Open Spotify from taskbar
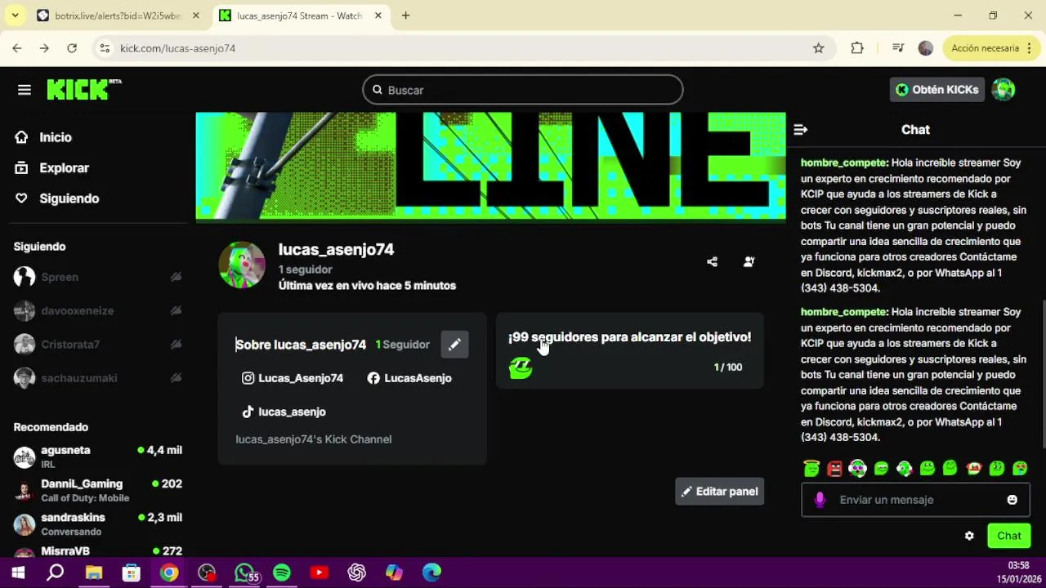Screen dimensions: 1046x588 (282, 573)
